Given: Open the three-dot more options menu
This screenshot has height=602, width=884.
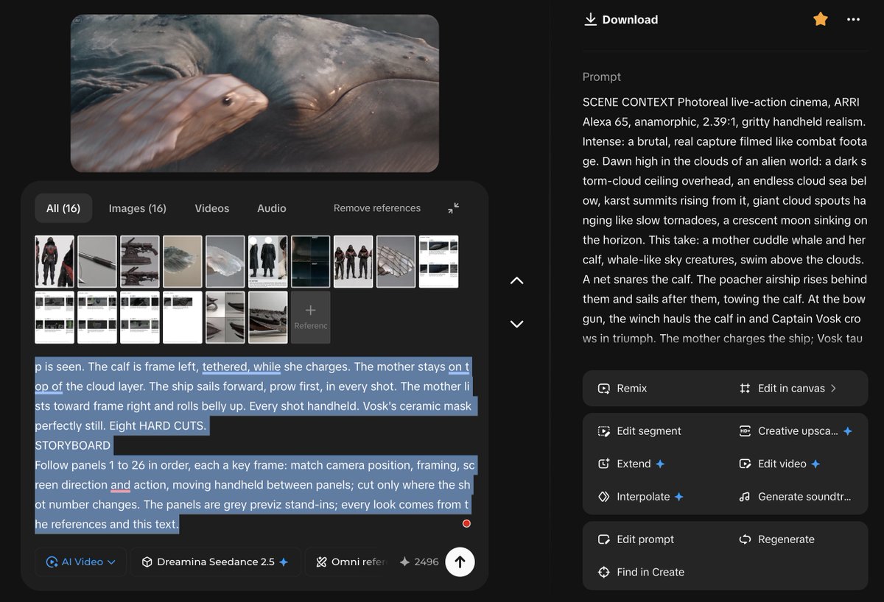Looking at the screenshot, I should pyautogui.click(x=853, y=20).
